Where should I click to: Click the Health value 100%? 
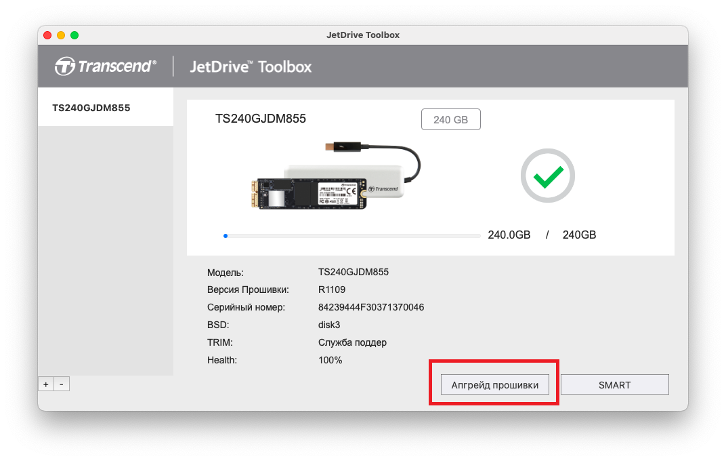330,360
